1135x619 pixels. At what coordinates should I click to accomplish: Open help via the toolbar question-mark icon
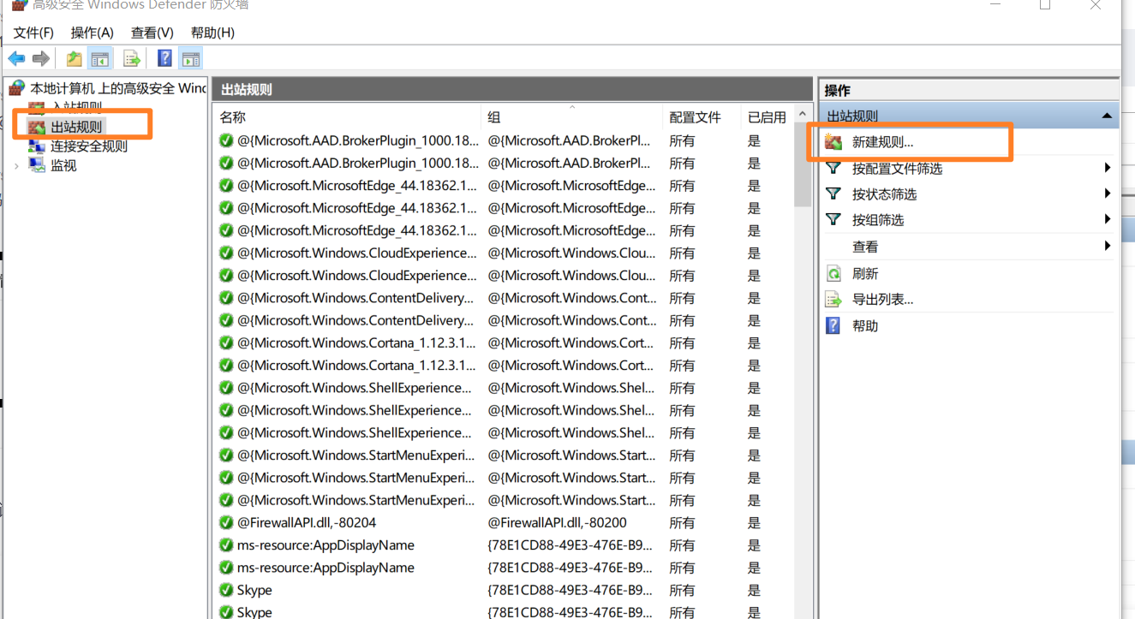coord(164,58)
